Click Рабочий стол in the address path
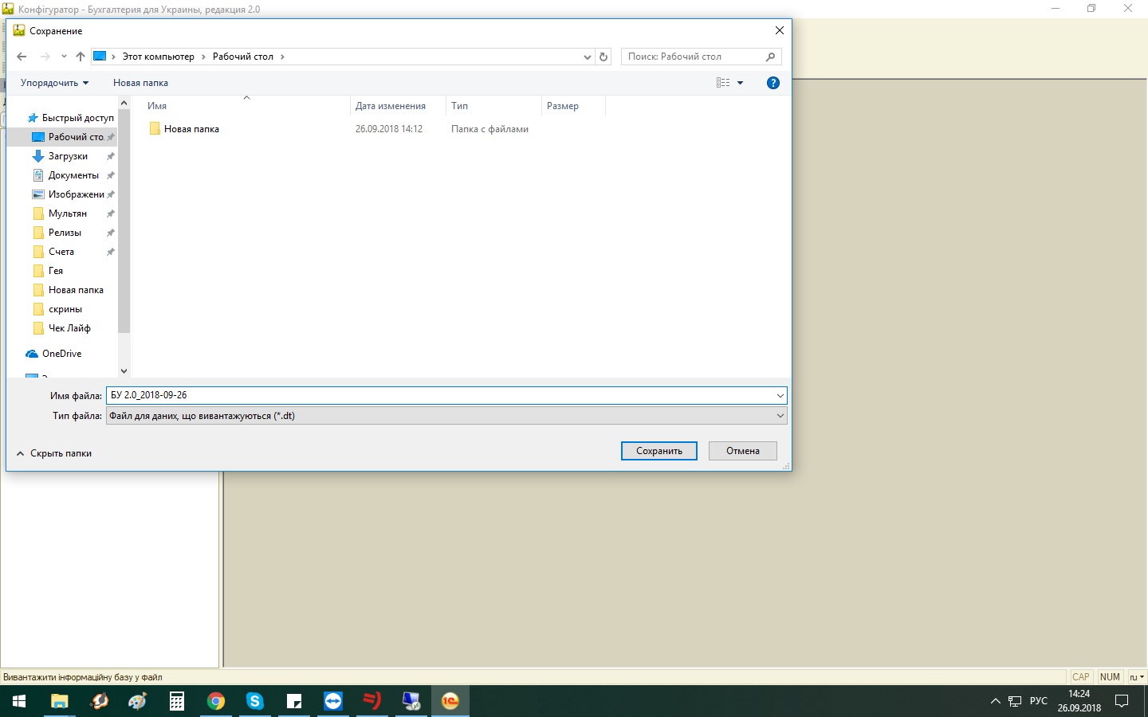The width and height of the screenshot is (1148, 717). tap(243, 57)
